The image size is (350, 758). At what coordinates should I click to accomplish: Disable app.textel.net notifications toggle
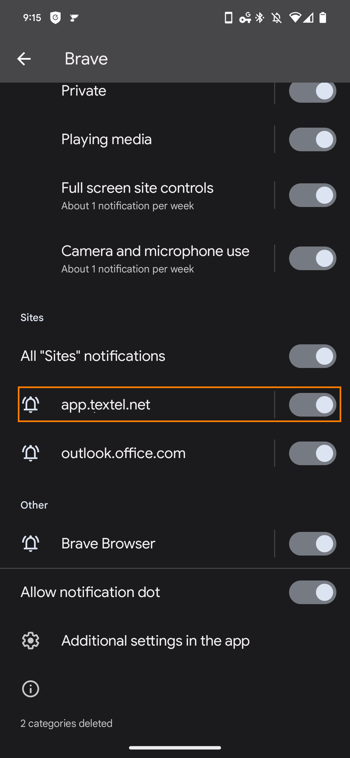[312, 405]
